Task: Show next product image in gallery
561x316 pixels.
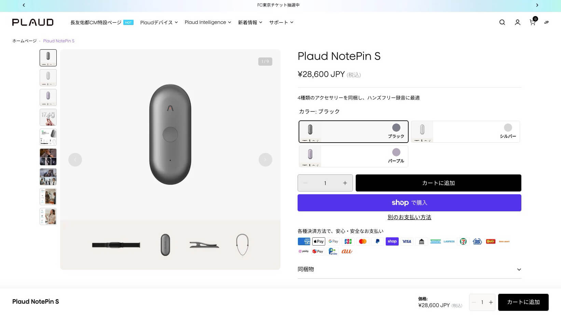Action: (265, 160)
